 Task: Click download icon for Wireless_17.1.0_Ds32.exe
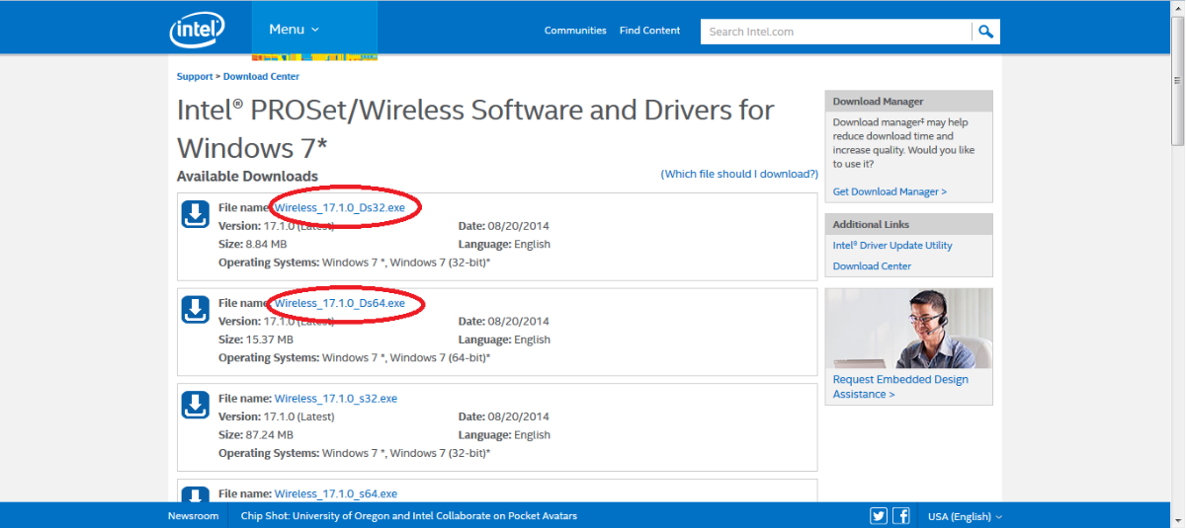coord(196,214)
